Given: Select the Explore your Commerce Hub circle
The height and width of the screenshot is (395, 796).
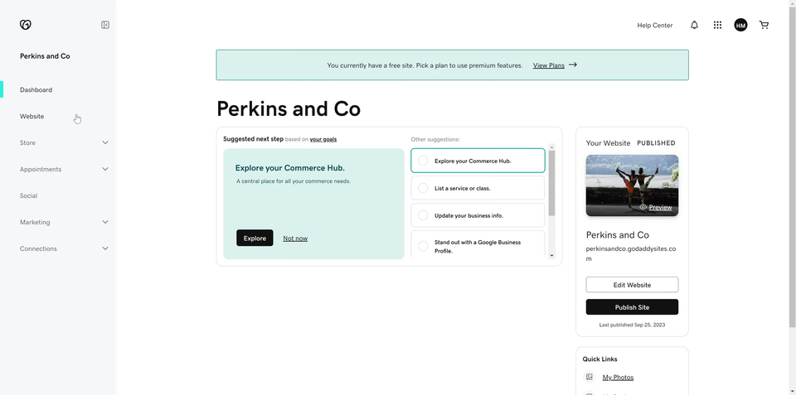Looking at the screenshot, I should point(423,161).
